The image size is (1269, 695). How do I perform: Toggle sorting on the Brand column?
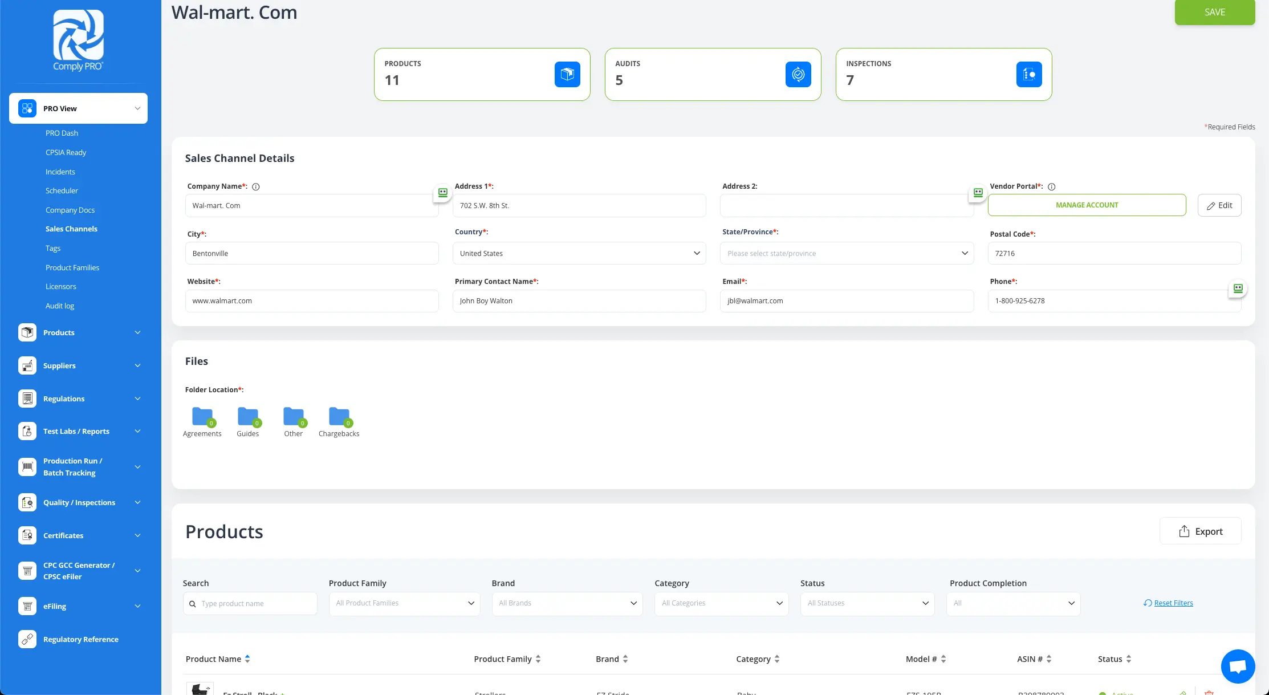625,659
